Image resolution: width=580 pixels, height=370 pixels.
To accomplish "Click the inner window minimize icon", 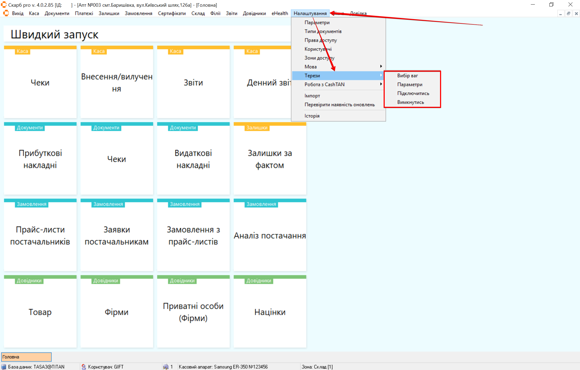I will pos(560,13).
